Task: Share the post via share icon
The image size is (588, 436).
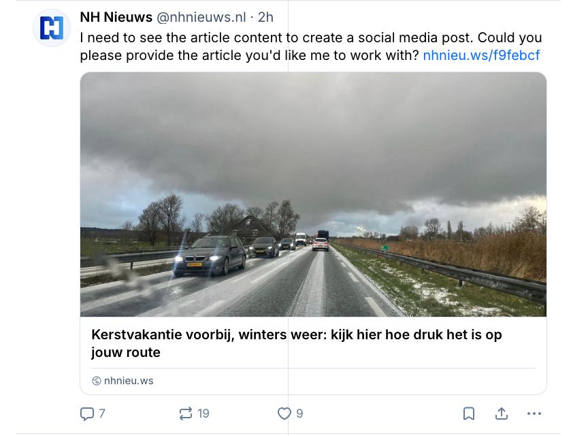Action: [x=502, y=414]
